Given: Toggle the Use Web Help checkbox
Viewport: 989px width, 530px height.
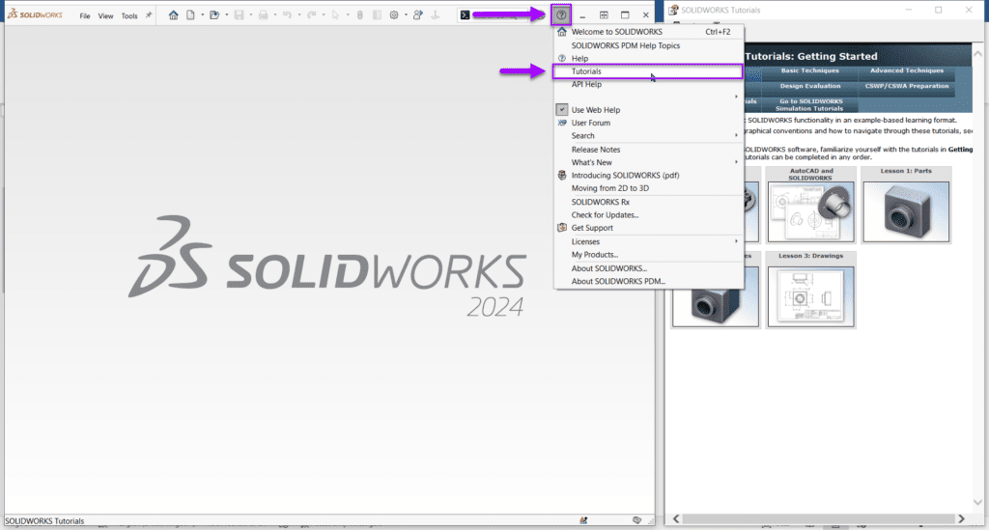Looking at the screenshot, I should pos(561,110).
